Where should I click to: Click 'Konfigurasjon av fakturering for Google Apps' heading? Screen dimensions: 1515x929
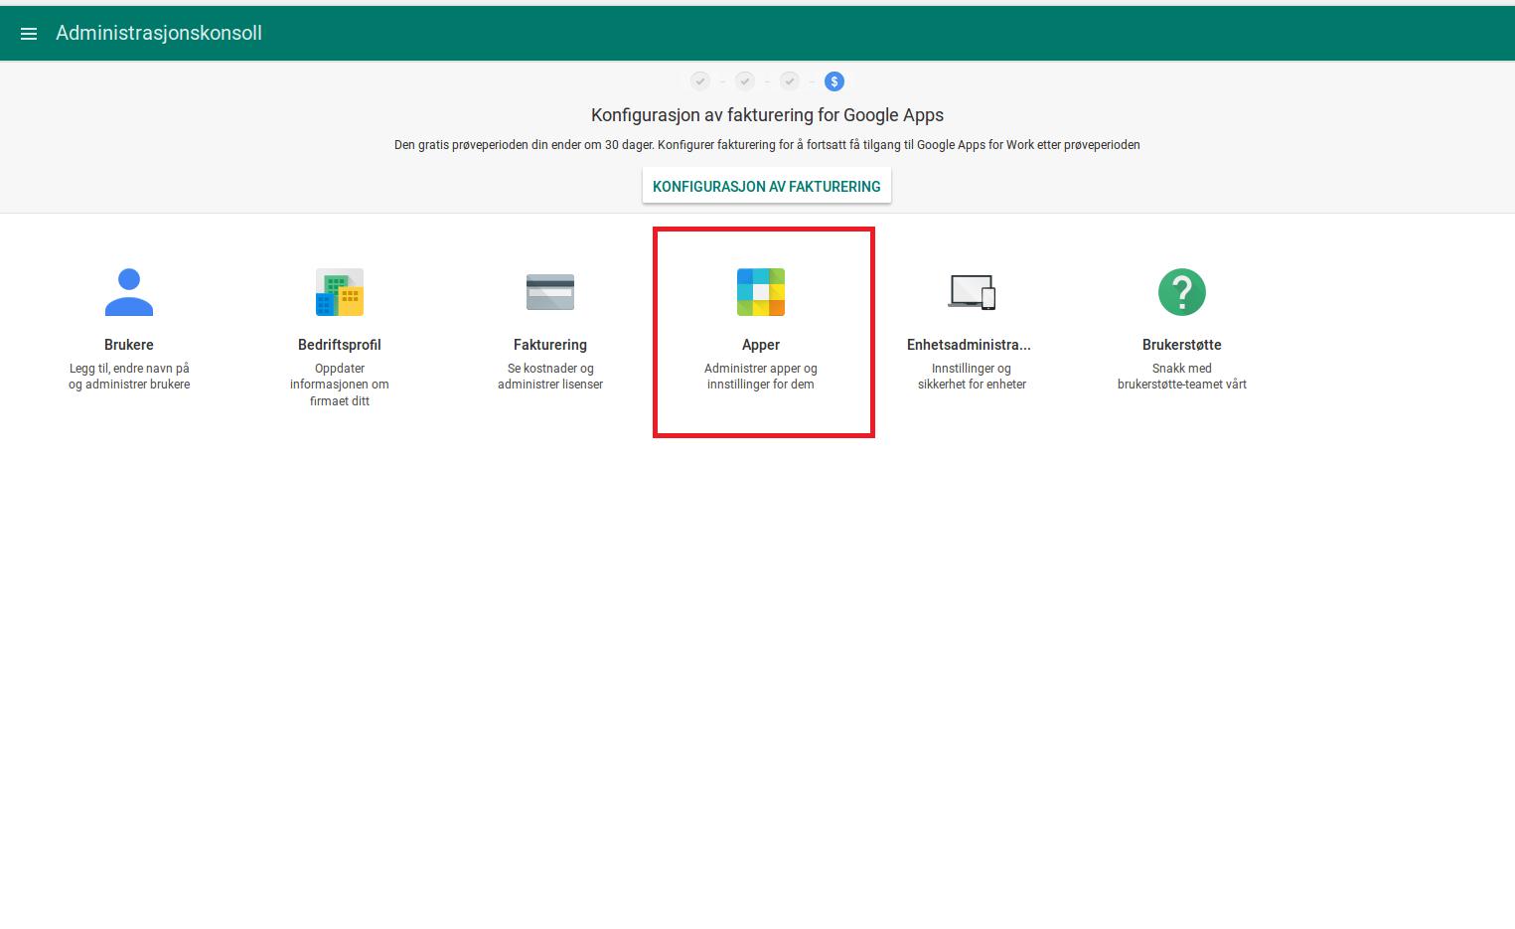tap(767, 115)
